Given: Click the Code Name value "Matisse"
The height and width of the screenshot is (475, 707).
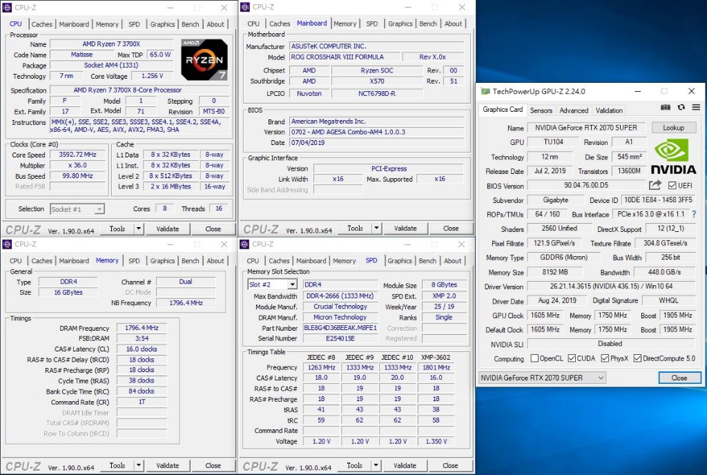Looking at the screenshot, I should click(x=81, y=55).
